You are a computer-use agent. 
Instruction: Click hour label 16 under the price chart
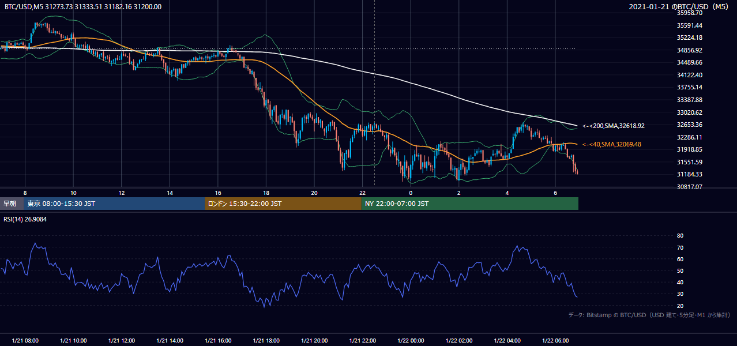pos(218,193)
